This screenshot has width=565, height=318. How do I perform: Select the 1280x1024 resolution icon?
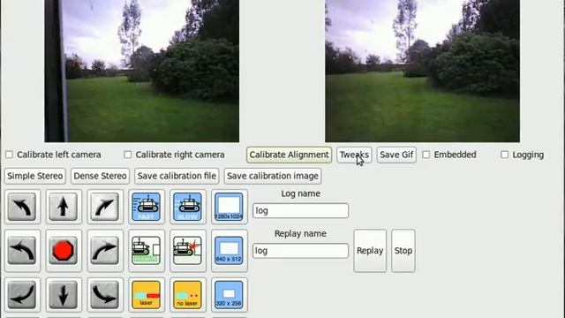click(230, 207)
